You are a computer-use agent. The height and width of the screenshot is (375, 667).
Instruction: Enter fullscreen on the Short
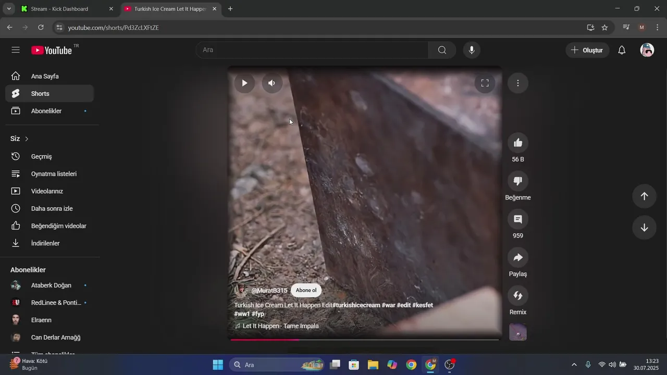coord(485,83)
